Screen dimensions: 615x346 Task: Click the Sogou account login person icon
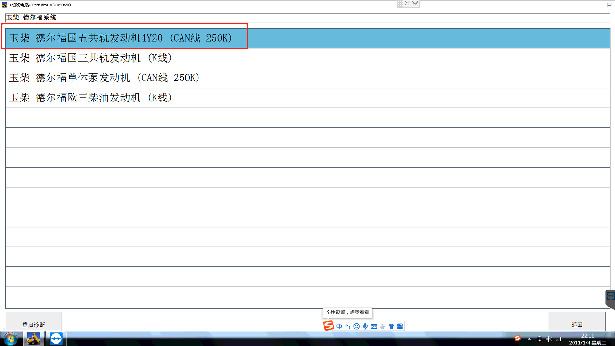383,326
